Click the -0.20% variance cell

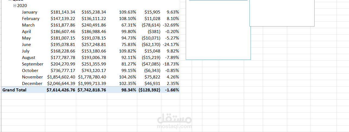(x=172, y=32)
